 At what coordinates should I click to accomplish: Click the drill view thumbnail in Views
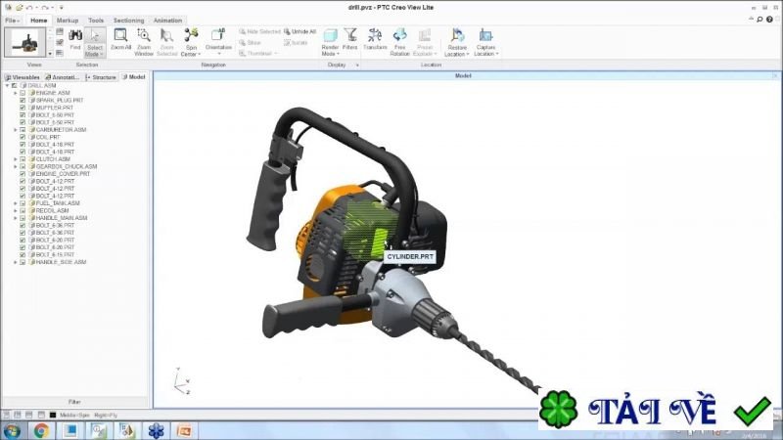tap(25, 42)
